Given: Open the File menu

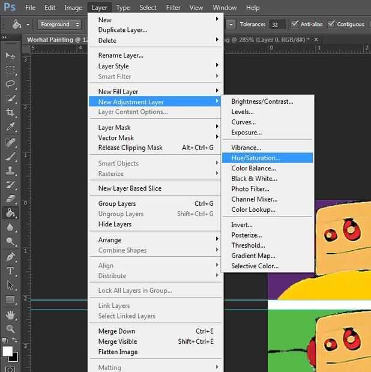Looking at the screenshot, I should click(x=31, y=8).
